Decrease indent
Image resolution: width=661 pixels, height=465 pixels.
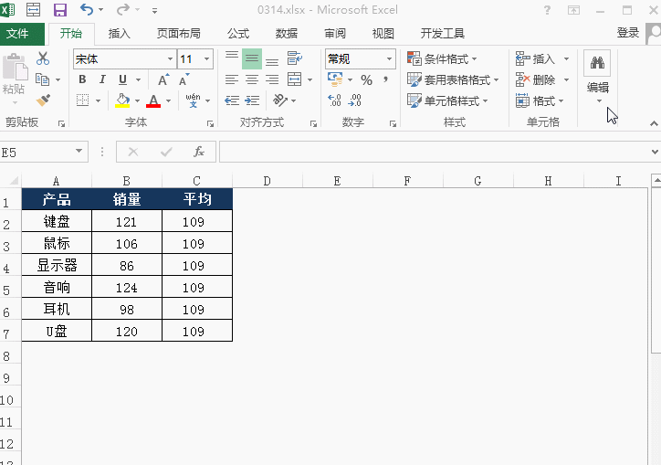tap(232, 100)
